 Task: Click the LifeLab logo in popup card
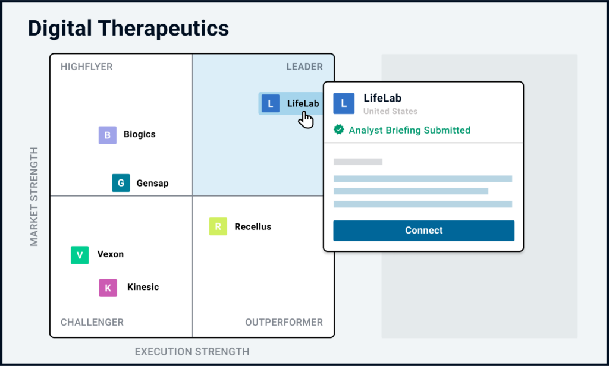pyautogui.click(x=344, y=103)
